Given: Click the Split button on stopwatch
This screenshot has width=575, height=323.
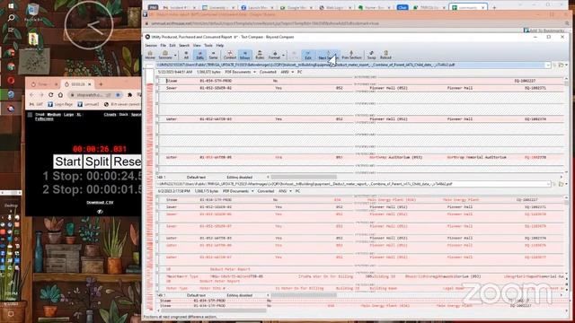Looking at the screenshot, I should pyautogui.click(x=97, y=161).
